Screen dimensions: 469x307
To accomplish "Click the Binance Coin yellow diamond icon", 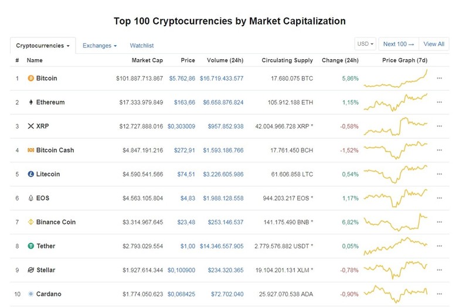I will pyautogui.click(x=31, y=222).
